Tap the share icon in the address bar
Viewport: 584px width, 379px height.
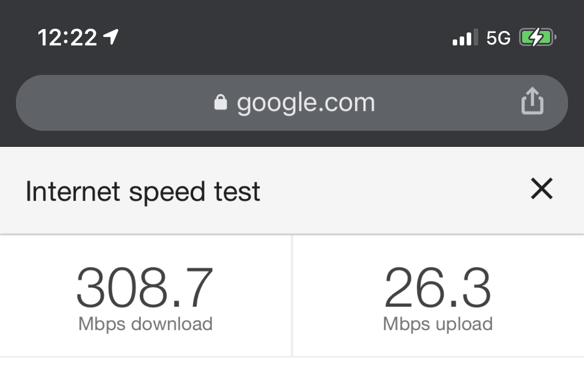(x=532, y=101)
